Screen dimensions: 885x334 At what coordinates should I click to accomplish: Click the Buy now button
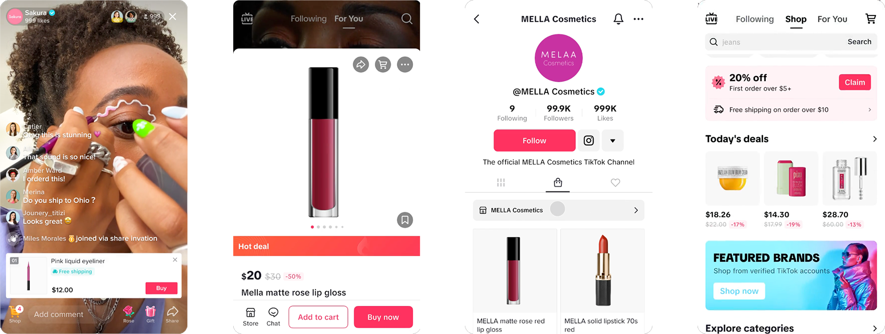point(383,317)
